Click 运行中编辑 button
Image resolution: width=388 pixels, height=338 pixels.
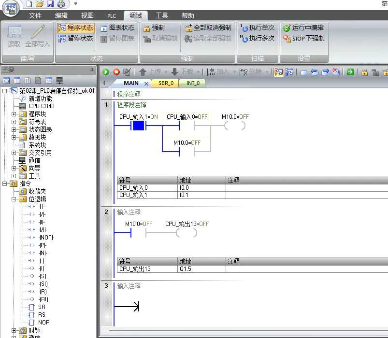pos(303,28)
